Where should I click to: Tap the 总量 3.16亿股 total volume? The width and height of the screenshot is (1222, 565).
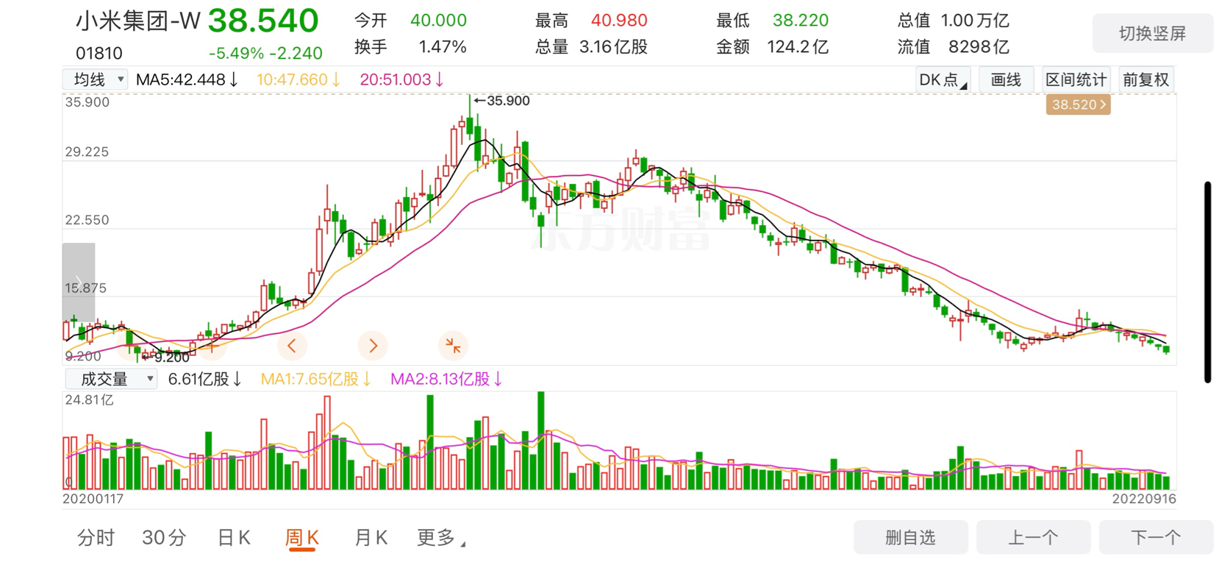click(591, 47)
